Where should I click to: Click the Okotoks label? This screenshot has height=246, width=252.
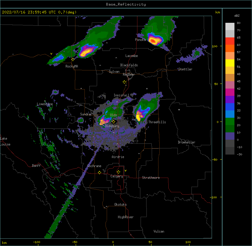(x=120, y=205)
